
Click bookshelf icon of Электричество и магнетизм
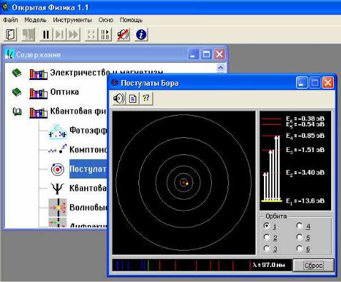tap(38, 74)
